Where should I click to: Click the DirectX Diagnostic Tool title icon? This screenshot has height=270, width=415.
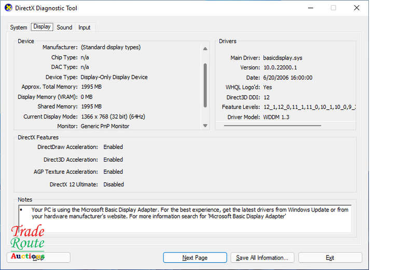tap(8, 8)
